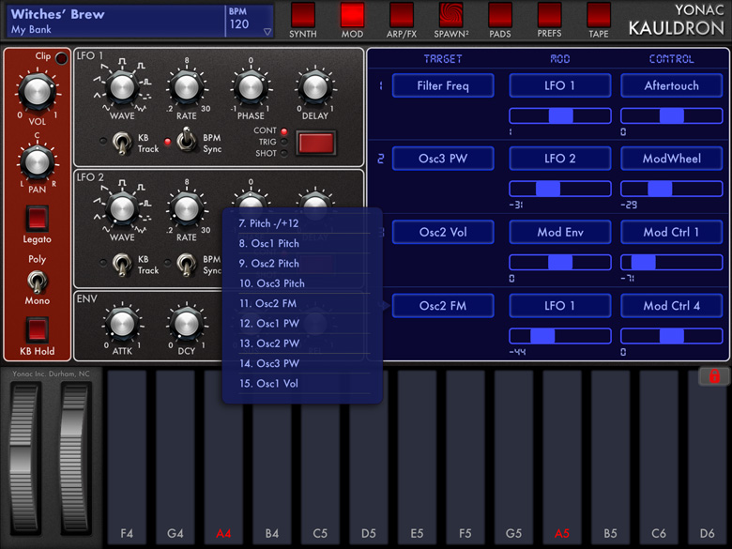Select 11. Osc2 FM from target list
Viewport: 732px width, 549px height.
[x=303, y=303]
